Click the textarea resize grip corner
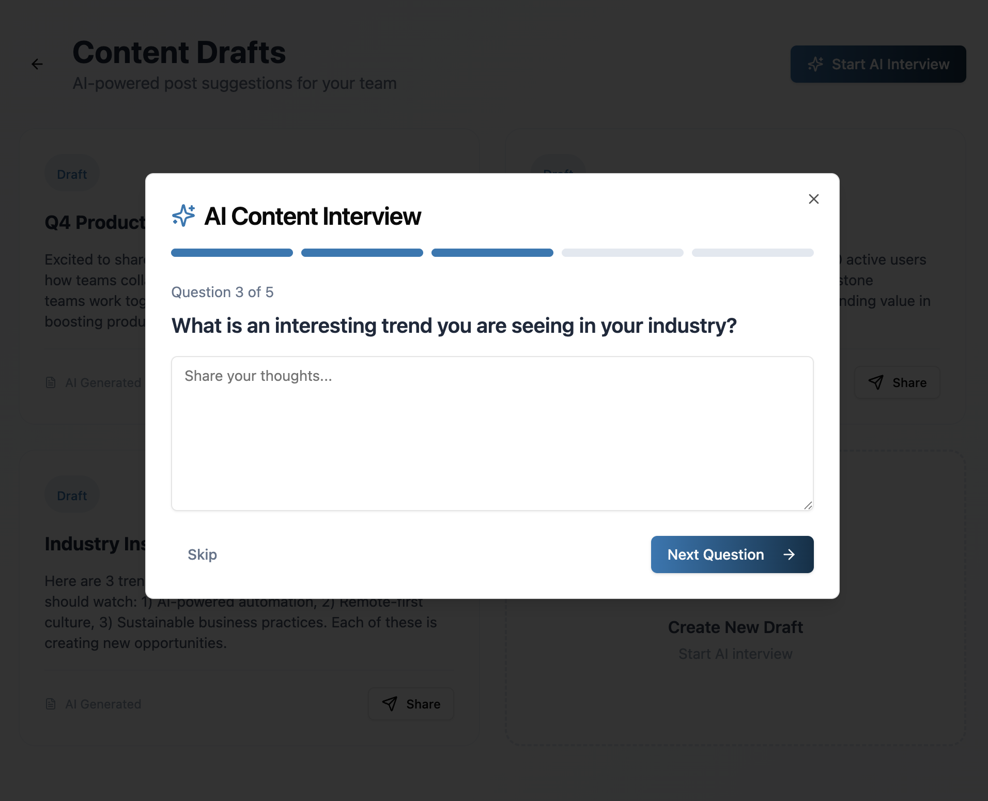 click(808, 505)
